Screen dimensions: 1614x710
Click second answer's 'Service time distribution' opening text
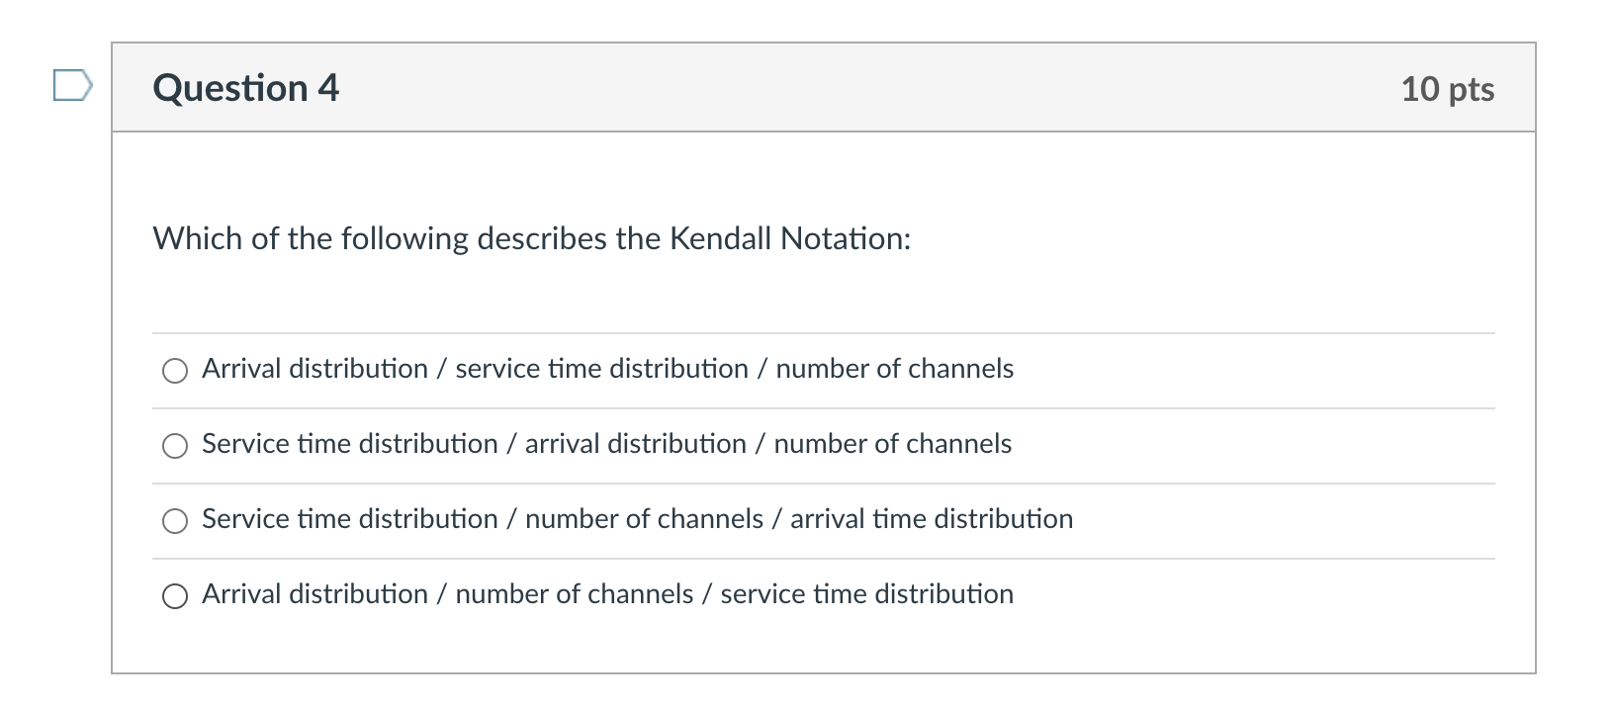point(349,444)
